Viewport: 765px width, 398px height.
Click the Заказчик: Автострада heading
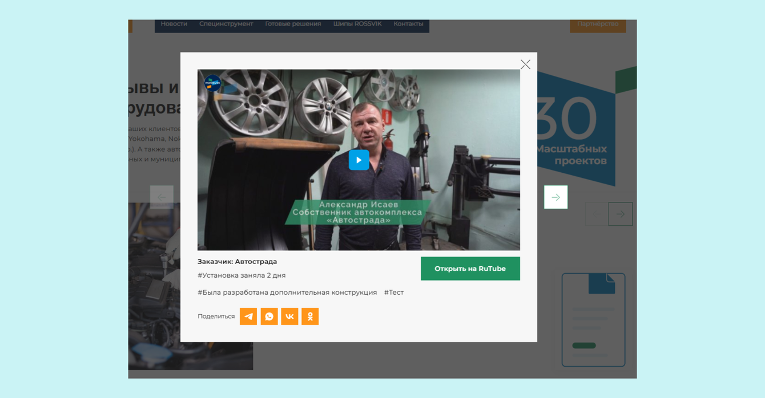click(x=237, y=262)
